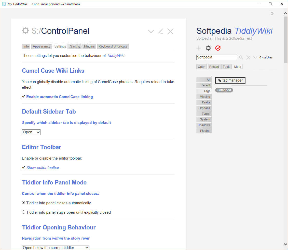Click the window title bar TiddlyWiki icon

point(4,4)
